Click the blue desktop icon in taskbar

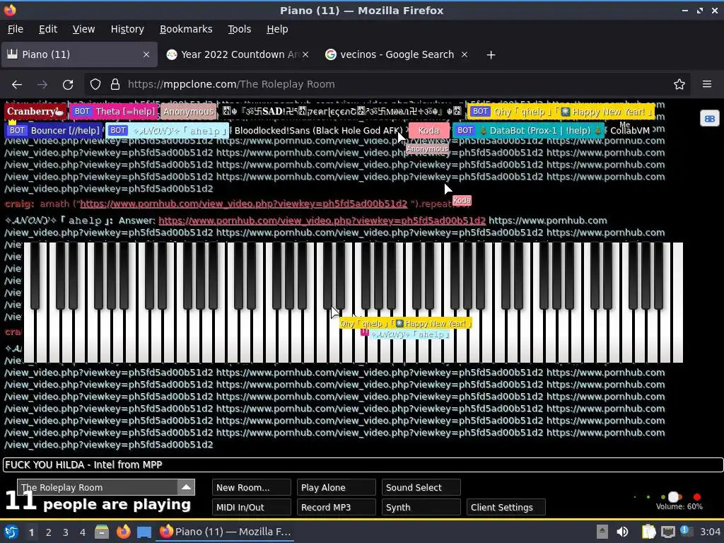tap(144, 532)
